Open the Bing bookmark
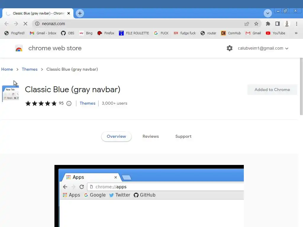 (x=86, y=33)
